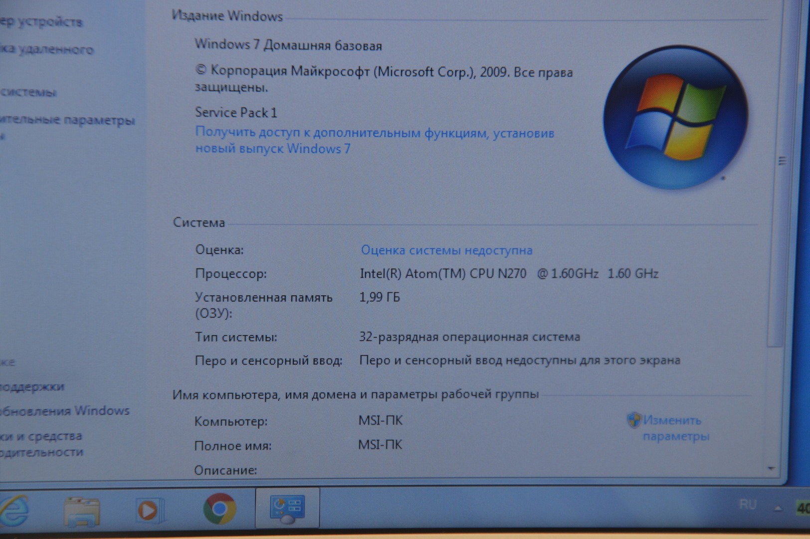This screenshot has width=810, height=539.
Task: Click the scrollbar down arrow
Action: [771, 468]
